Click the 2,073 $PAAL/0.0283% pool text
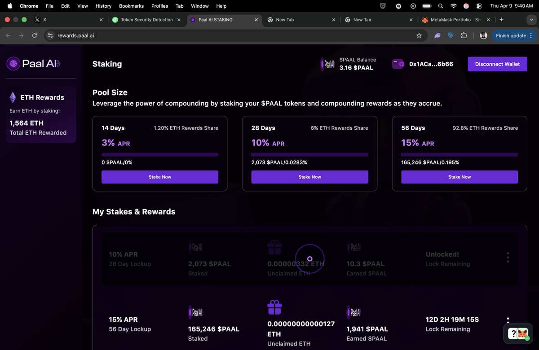539x350 pixels. (x=279, y=162)
